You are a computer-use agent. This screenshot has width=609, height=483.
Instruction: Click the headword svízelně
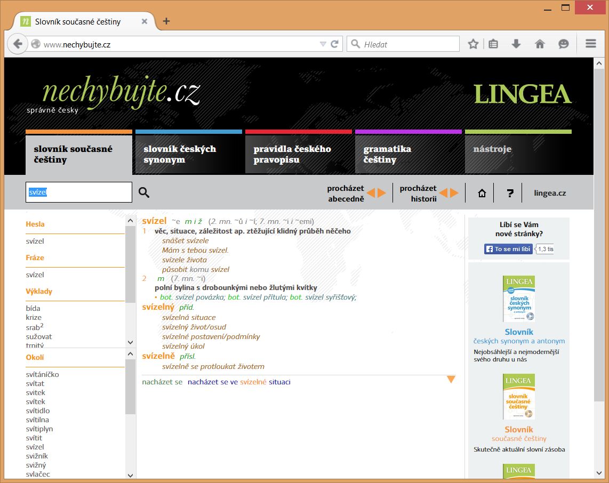click(158, 356)
